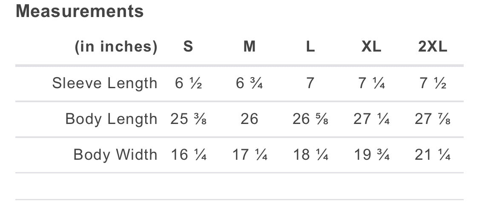The image size is (479, 213).
Task: Click the Body Width row label
Action: coord(115,155)
